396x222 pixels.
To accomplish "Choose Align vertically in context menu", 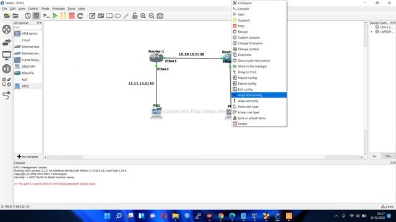I will tap(259, 101).
